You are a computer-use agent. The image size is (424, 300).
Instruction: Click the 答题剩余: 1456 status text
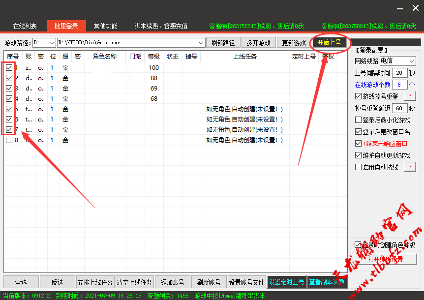(x=168, y=296)
